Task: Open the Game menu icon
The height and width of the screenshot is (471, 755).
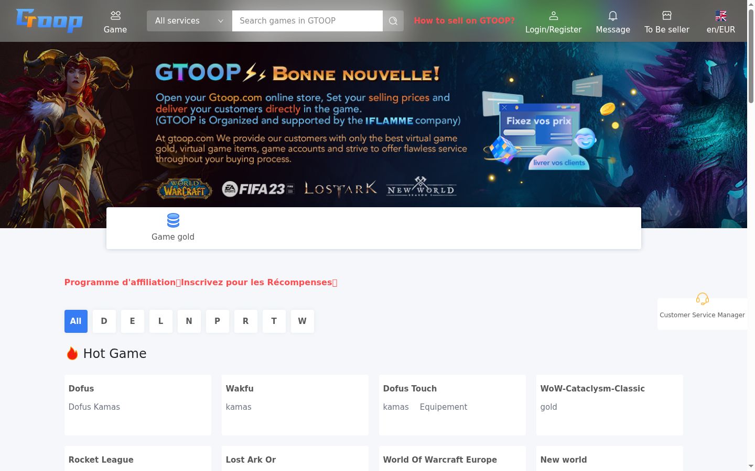Action: (x=115, y=16)
